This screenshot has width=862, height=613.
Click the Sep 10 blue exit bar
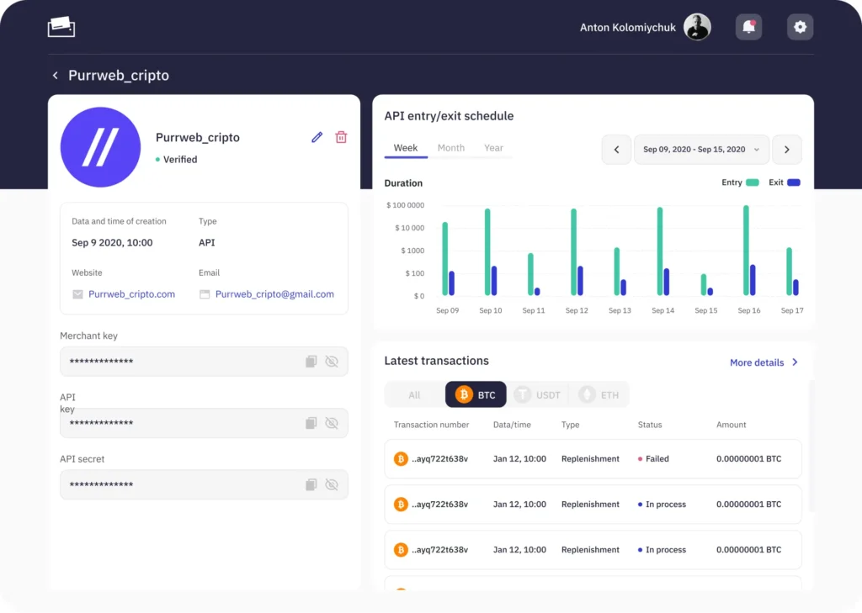494,281
